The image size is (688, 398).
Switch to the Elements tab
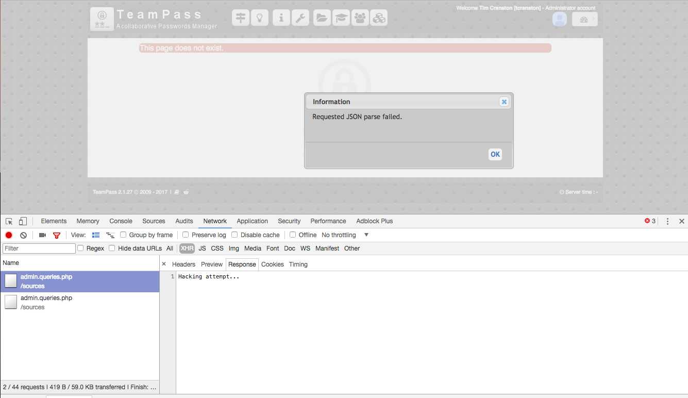[54, 221]
